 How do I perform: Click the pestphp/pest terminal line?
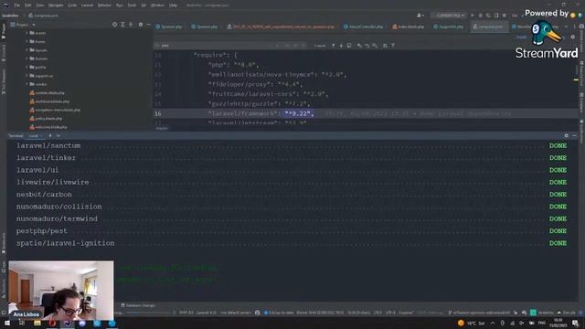tap(41, 231)
